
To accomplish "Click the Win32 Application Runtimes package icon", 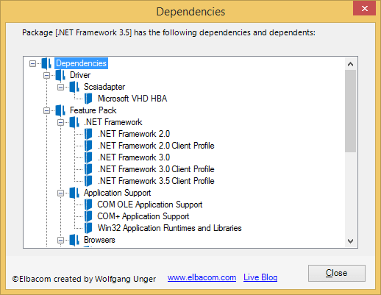I will 88,228.
